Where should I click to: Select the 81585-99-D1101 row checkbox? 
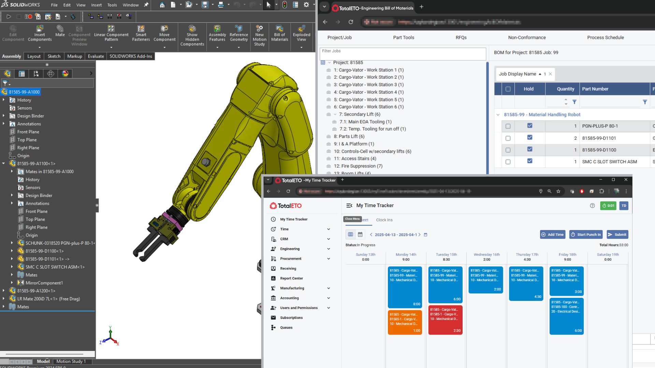[508, 138]
